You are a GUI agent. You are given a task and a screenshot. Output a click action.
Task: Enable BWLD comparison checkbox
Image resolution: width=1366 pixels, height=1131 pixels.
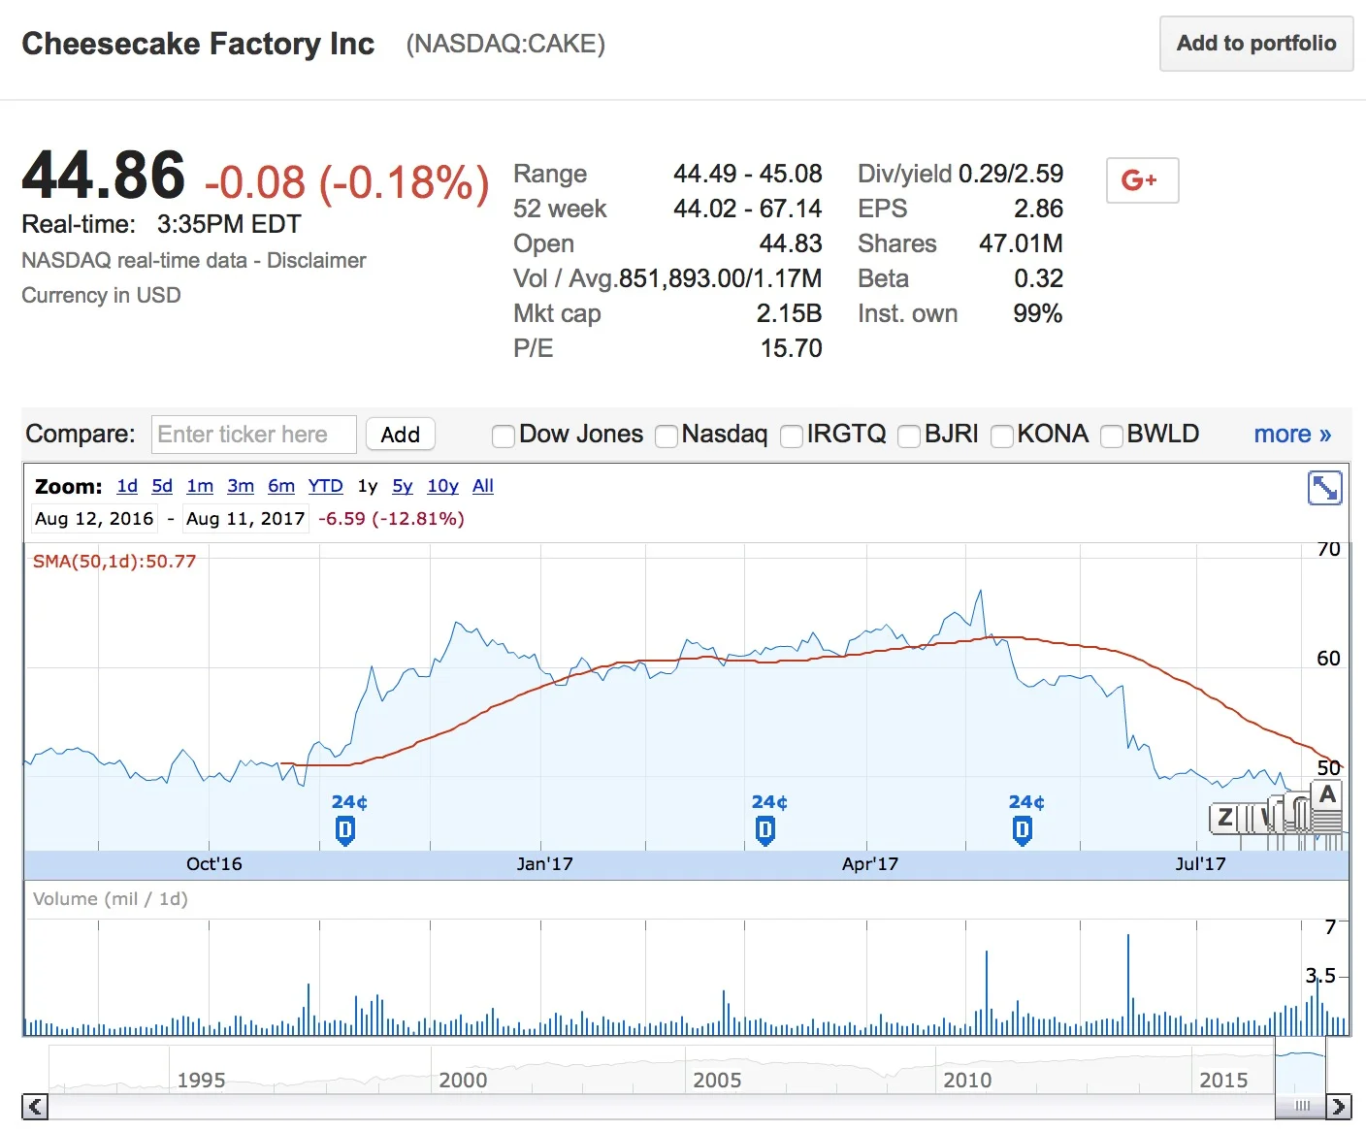pyautogui.click(x=1112, y=436)
